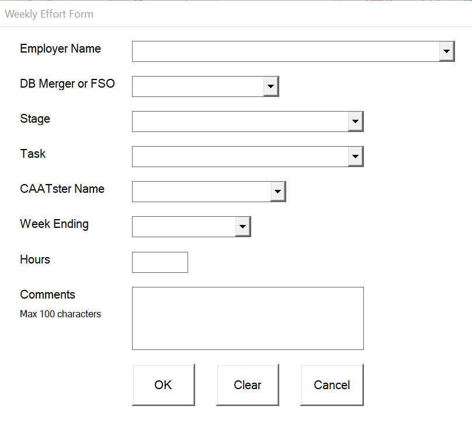Focus the Week Ending combo box field

184,227
